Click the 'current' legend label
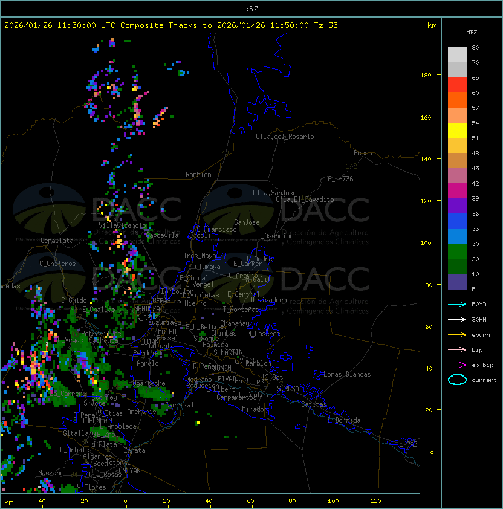This screenshot has width=503, height=509. click(484, 380)
